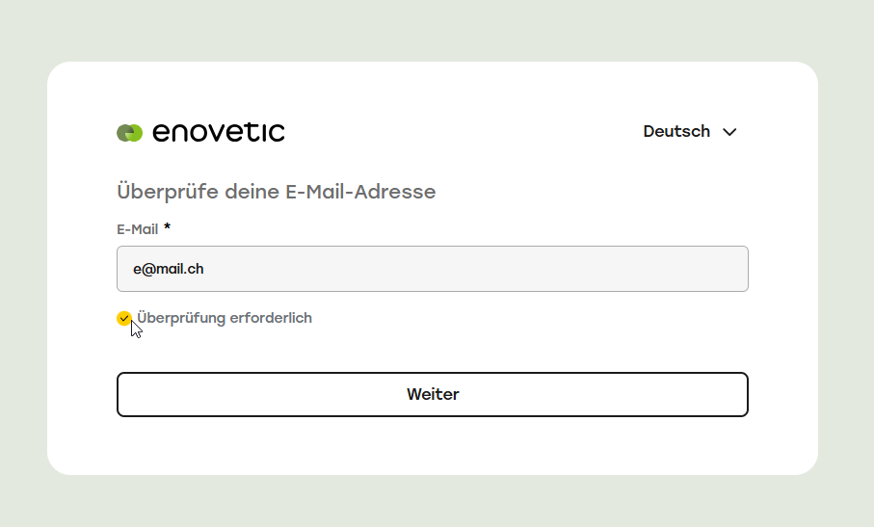Viewport: 874px width, 527px height.
Task: Click the yellow checkmark status icon
Action: pyautogui.click(x=123, y=318)
